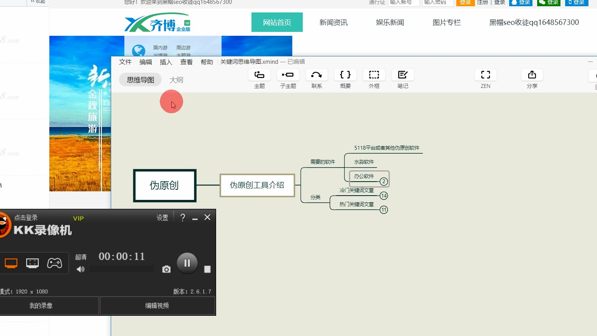Click the VIP label in KK录像机

click(x=79, y=219)
